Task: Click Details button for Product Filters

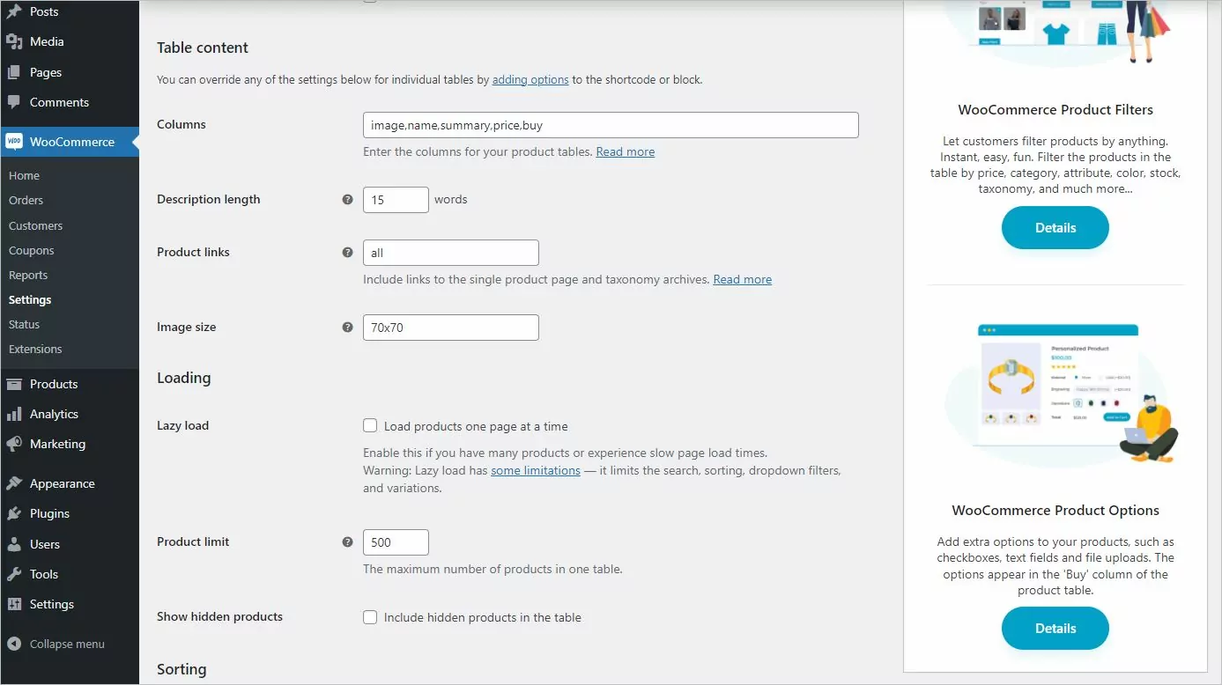Action: [1055, 227]
